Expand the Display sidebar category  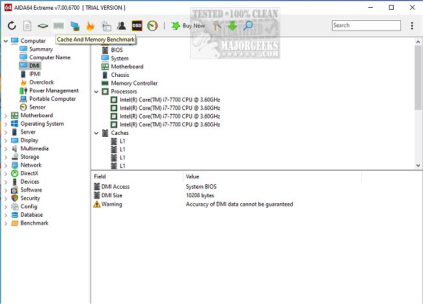[6, 141]
